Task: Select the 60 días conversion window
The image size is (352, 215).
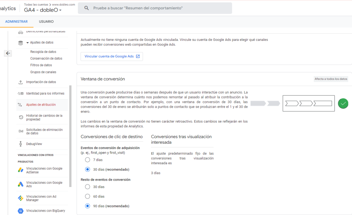Action: (87, 196)
